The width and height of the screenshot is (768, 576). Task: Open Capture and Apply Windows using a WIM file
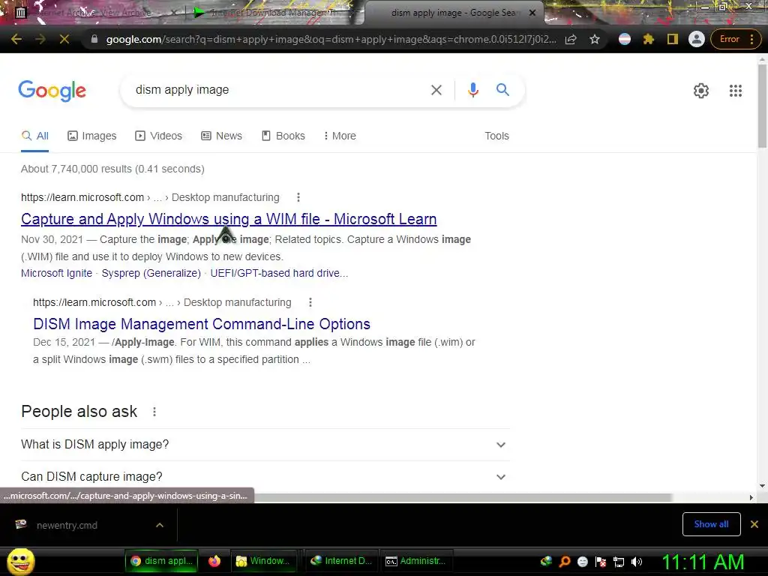(x=229, y=219)
